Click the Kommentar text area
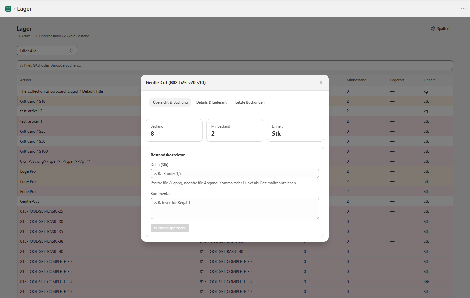The image size is (470, 298). click(234, 208)
